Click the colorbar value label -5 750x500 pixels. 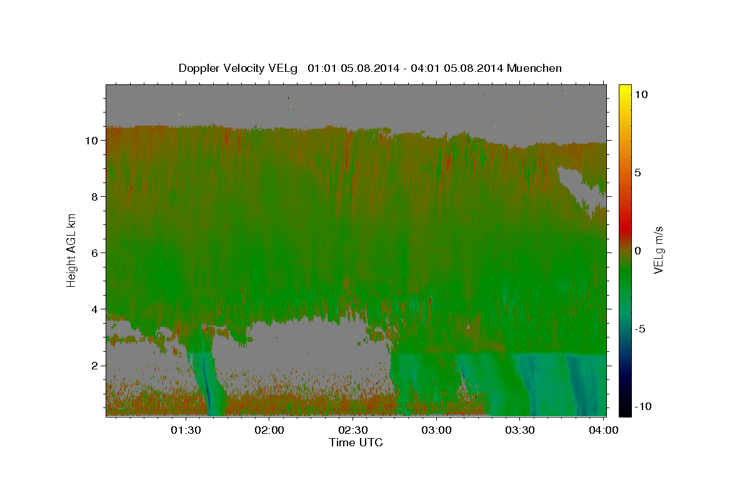[641, 329]
